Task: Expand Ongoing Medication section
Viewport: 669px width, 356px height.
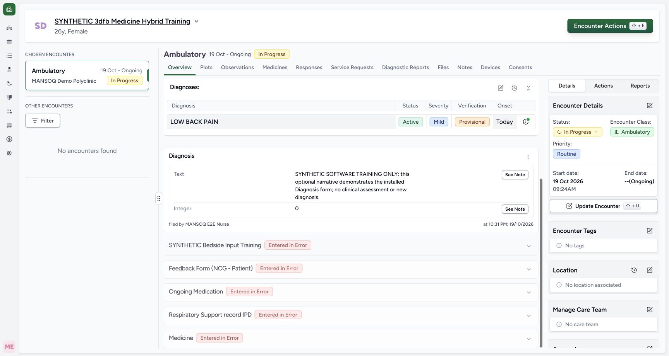Action: pos(351,292)
